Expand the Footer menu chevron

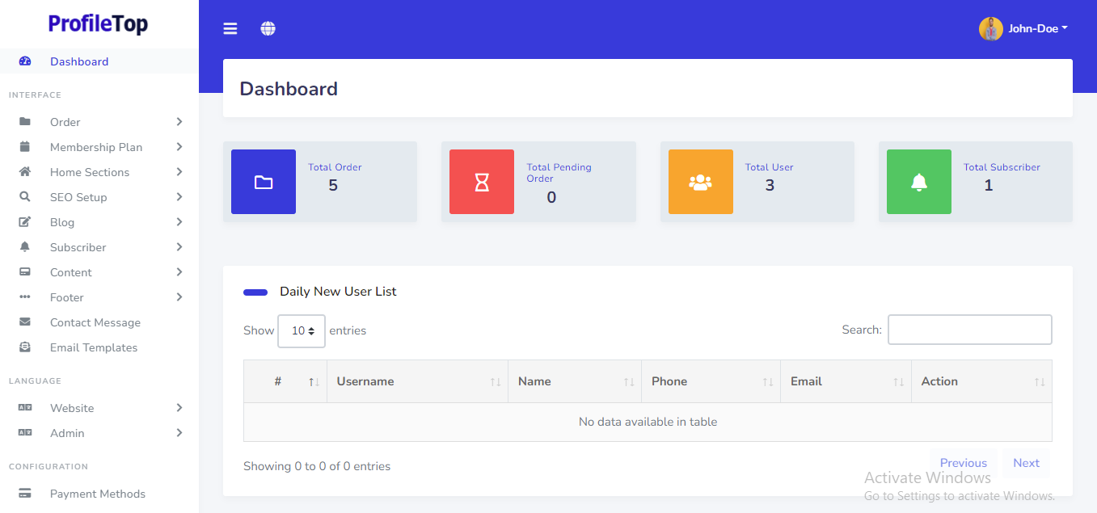click(179, 297)
